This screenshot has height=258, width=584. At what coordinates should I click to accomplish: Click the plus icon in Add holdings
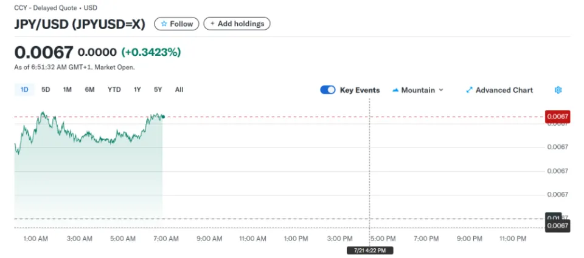(212, 24)
